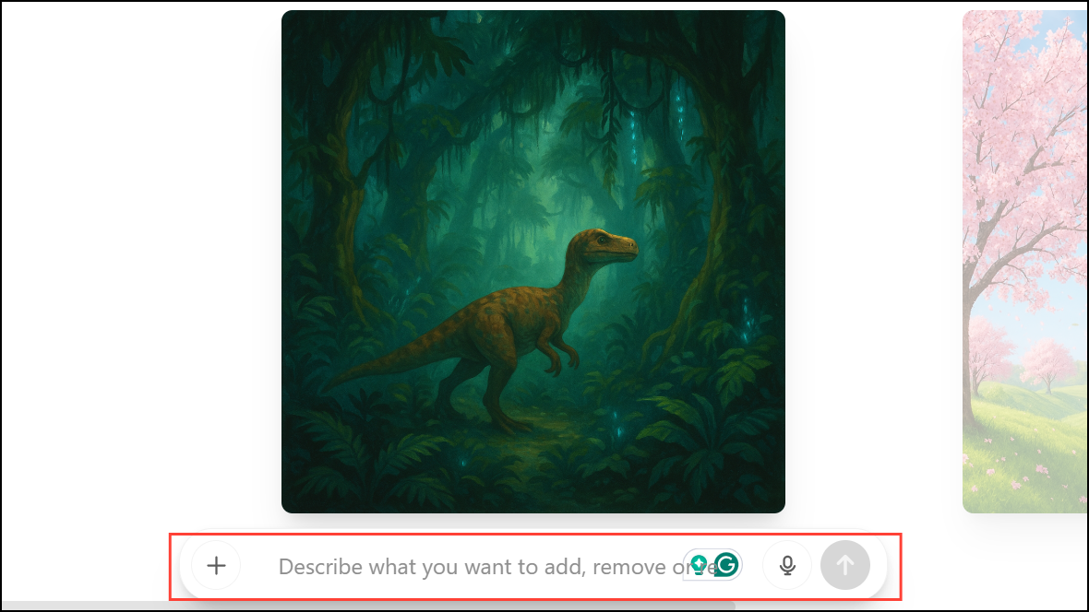Screen dimensions: 1089x612
Task: Submit the prompt with the arrow button
Action: coord(845,566)
